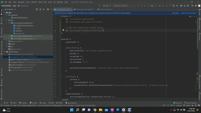
Task: Click the Make Project hammer icon
Action: coord(99,6)
